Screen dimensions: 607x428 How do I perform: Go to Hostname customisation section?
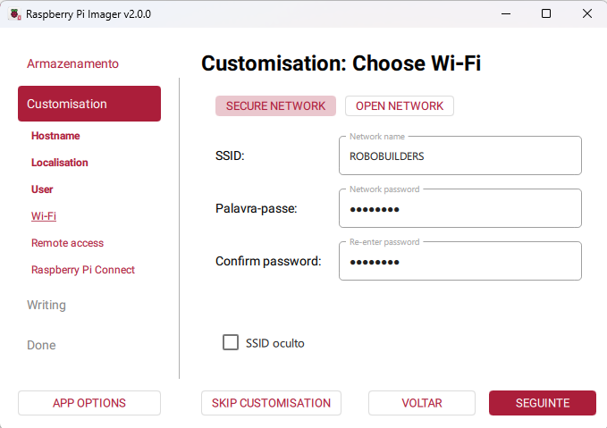(55, 136)
